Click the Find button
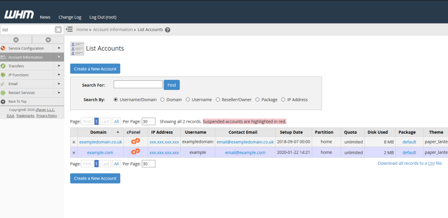The width and height of the screenshot is (448, 218). point(171,85)
